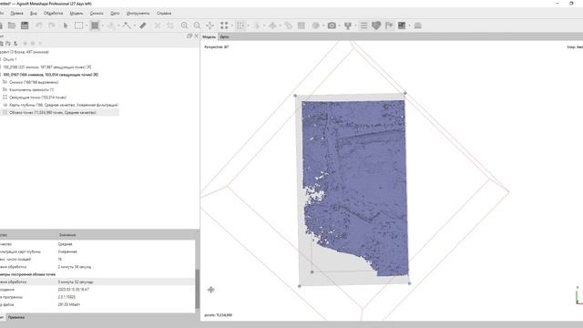The image size is (583, 328).
Task: Open the Инструменты menu
Action: (138, 14)
